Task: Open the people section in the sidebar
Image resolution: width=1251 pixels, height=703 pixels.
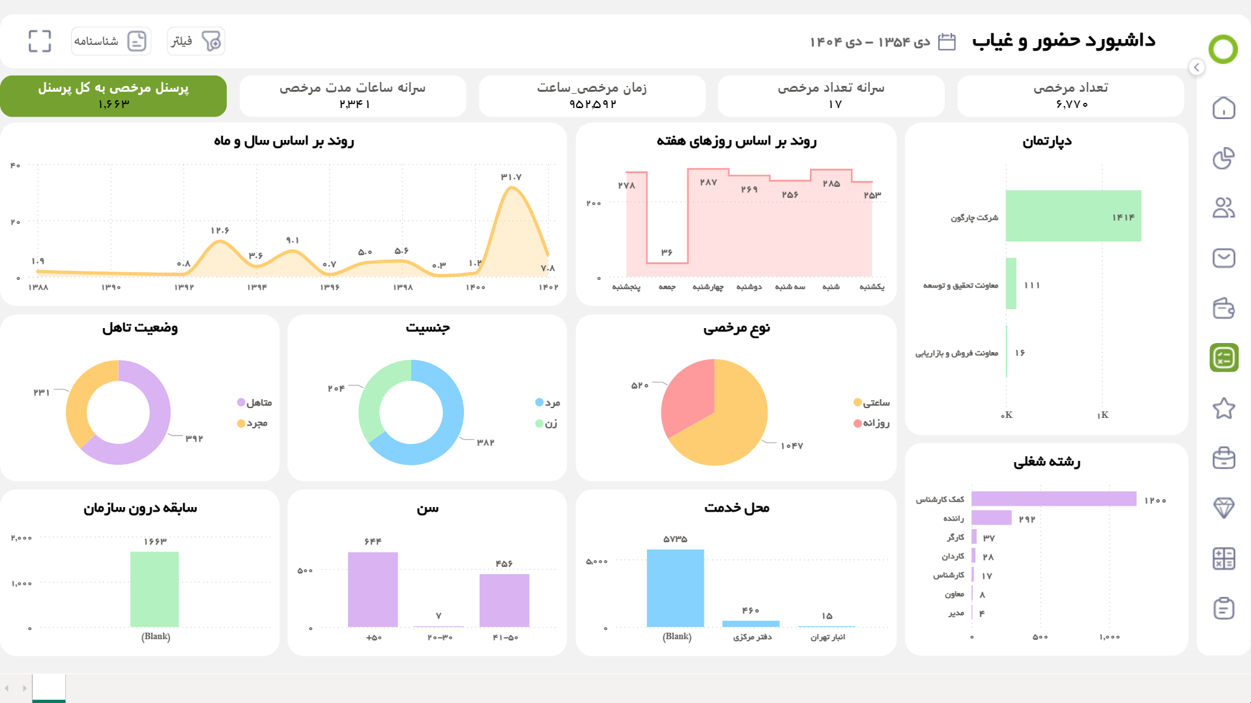Action: (1225, 208)
